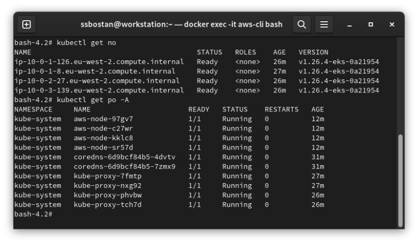Click the last empty bash-4.2# prompt
The image size is (418, 244).
[x=33, y=214]
